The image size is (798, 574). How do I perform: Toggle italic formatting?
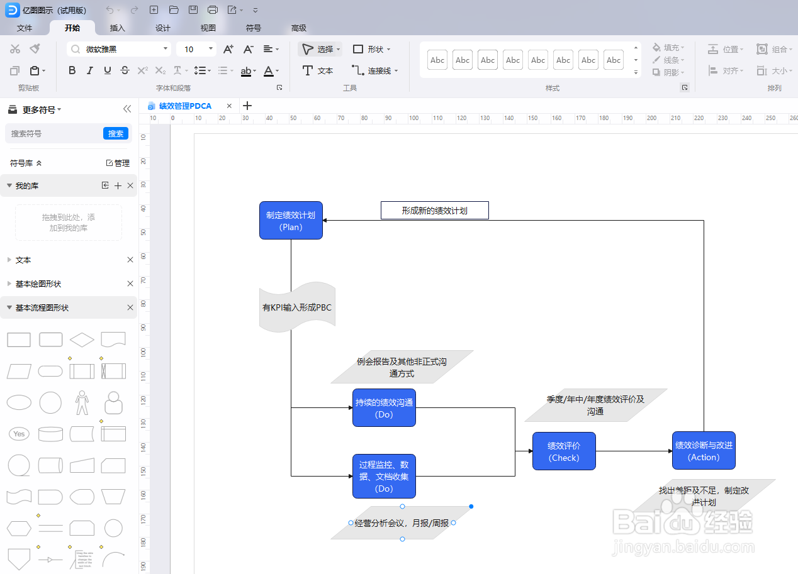tap(89, 70)
